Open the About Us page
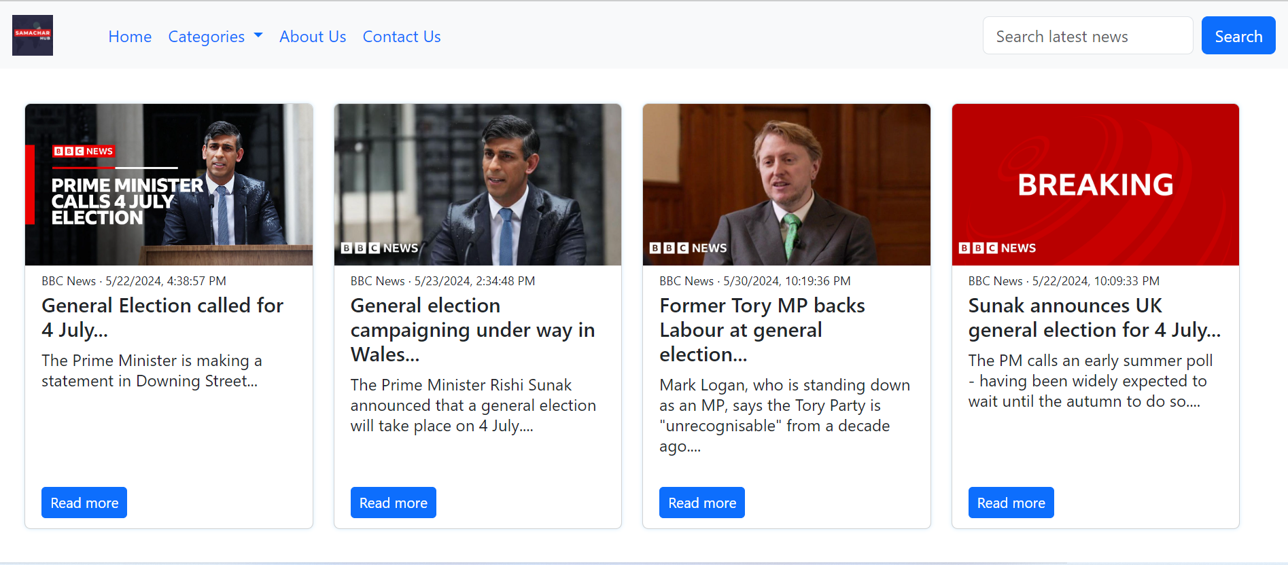 click(x=313, y=37)
